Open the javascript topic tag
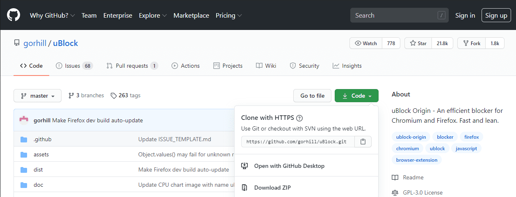 click(466, 148)
